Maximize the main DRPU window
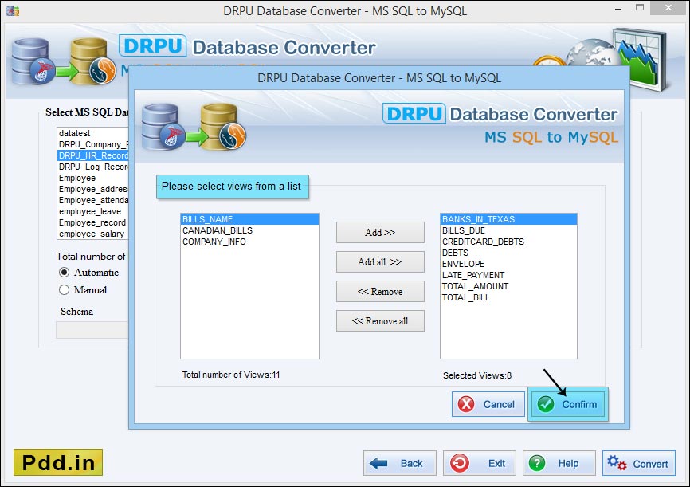Viewport: 690px width, 487px height. (x=639, y=7)
